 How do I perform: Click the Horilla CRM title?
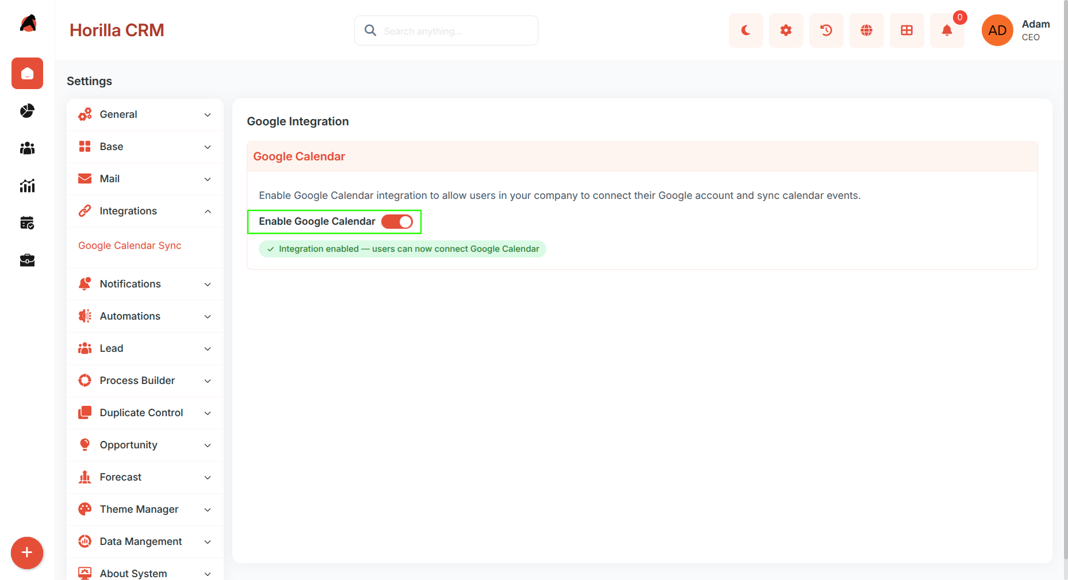(x=117, y=30)
